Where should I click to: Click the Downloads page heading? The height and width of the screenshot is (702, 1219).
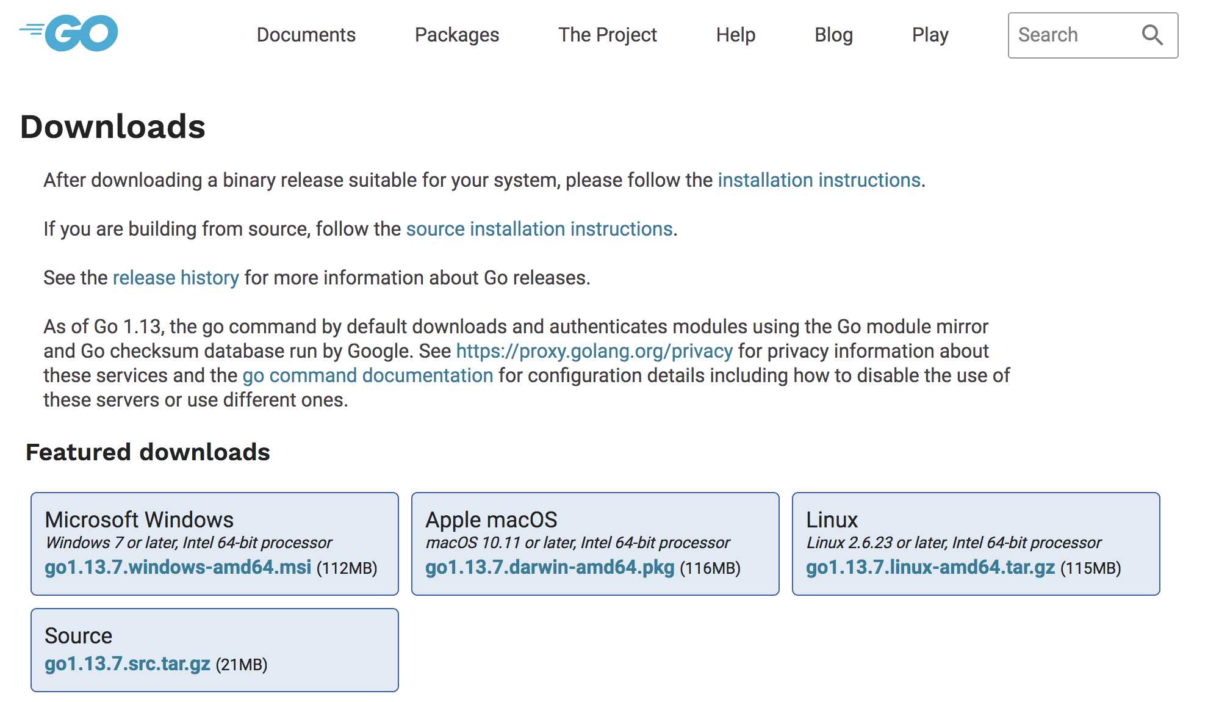click(113, 126)
